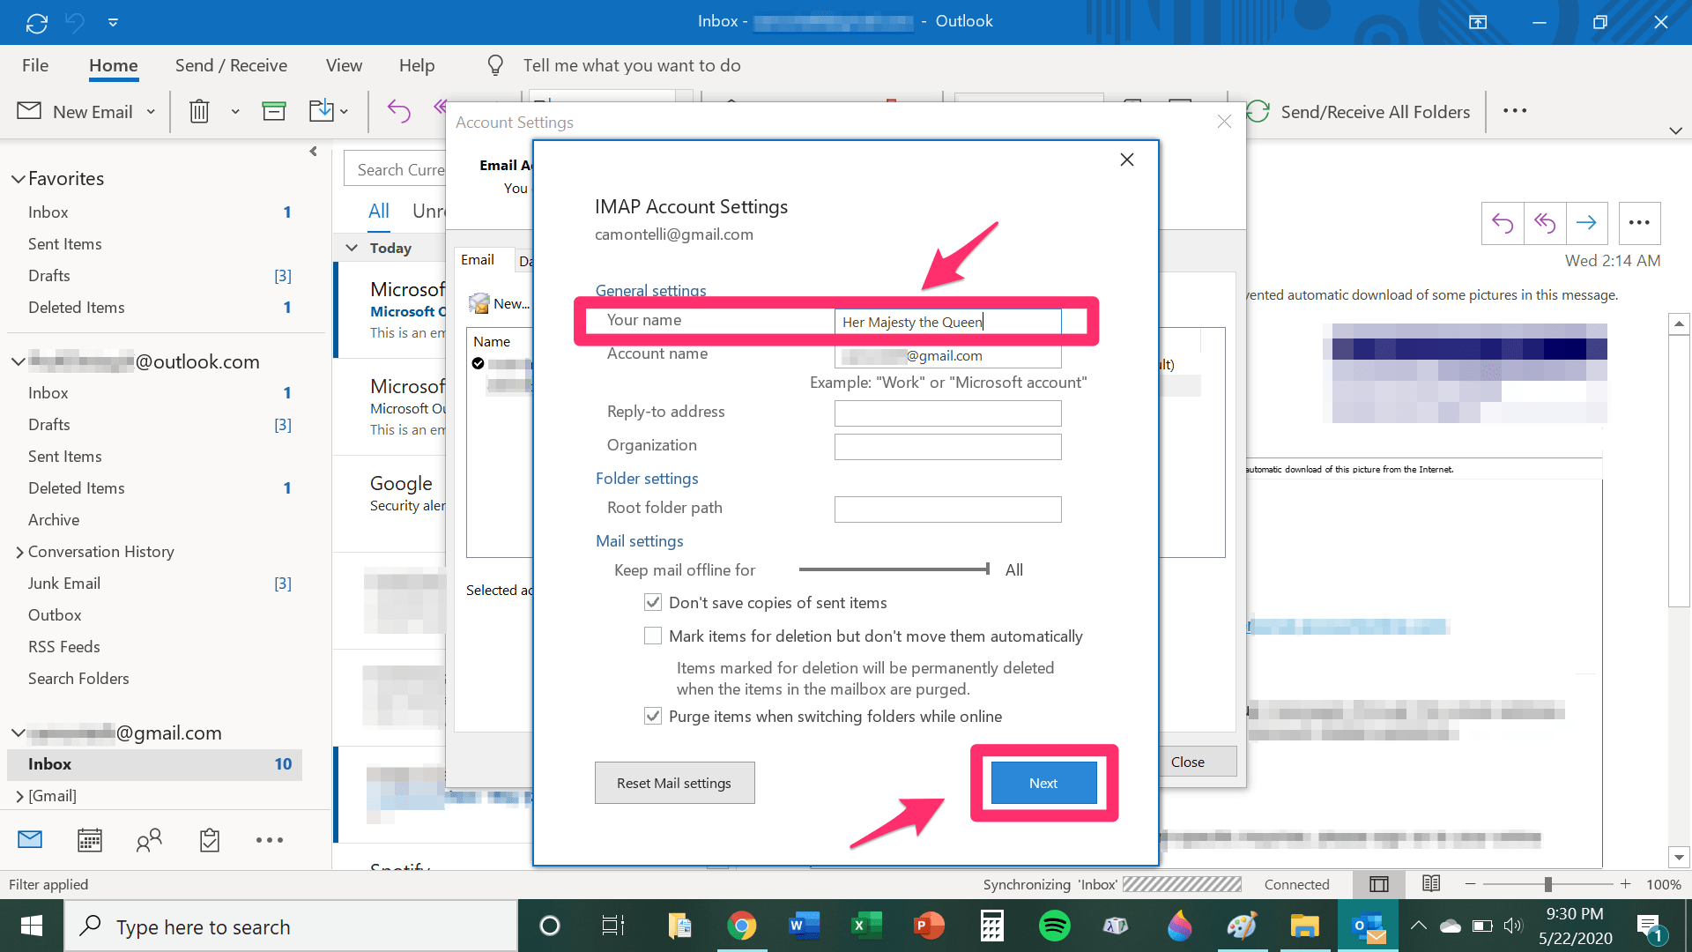
Task: Open People contacts icon in navigation bar
Action: click(x=149, y=840)
